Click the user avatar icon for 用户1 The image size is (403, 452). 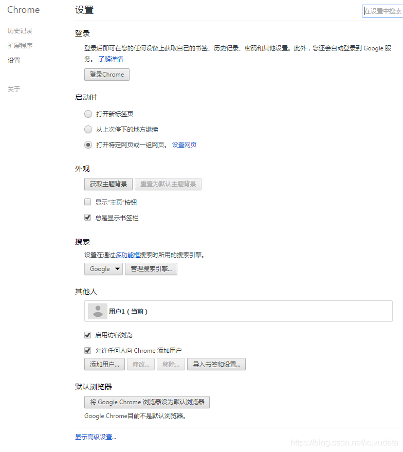tap(98, 311)
